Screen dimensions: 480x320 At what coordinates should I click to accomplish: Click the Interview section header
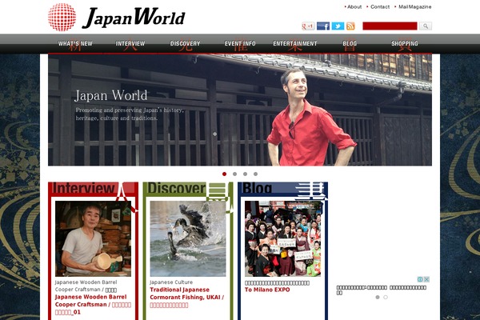click(x=93, y=189)
